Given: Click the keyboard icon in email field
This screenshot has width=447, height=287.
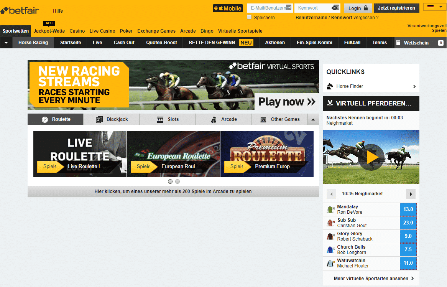Looking at the screenshot, I should pyautogui.click(x=289, y=7).
